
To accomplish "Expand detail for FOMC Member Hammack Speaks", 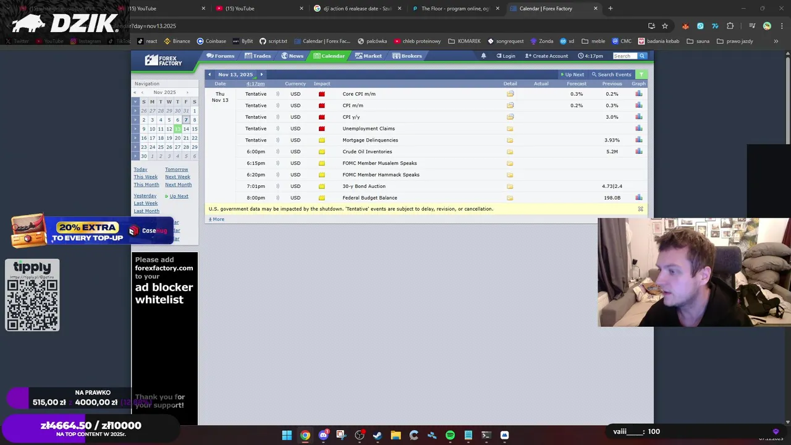I will 510,175.
